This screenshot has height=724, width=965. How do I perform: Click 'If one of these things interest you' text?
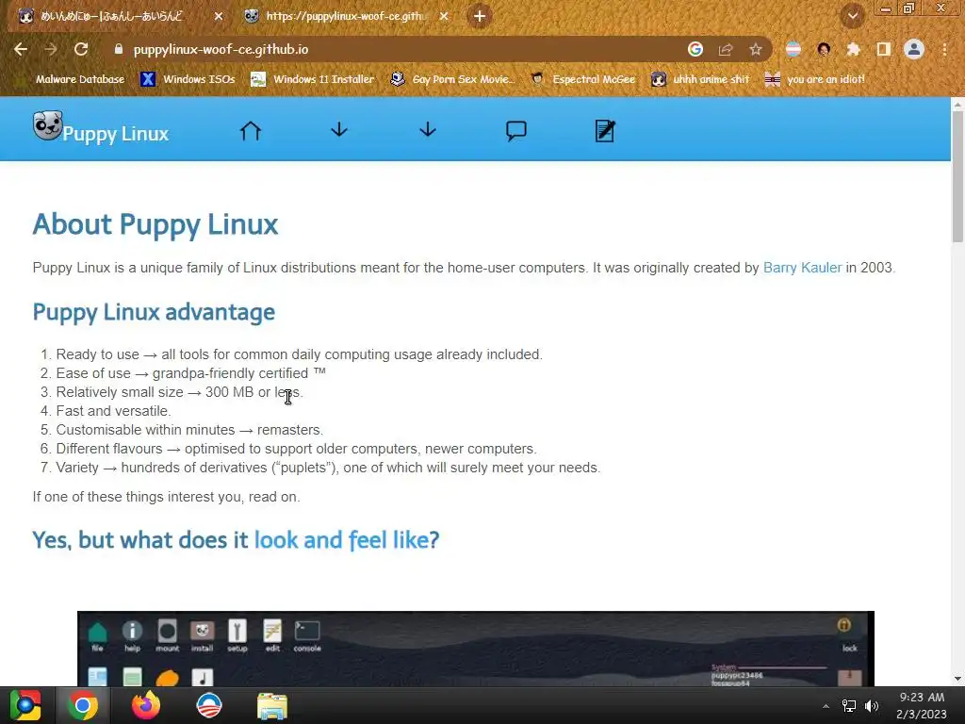click(x=166, y=497)
